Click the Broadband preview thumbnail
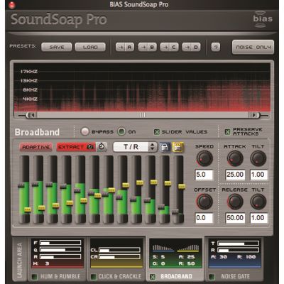 (175, 253)
